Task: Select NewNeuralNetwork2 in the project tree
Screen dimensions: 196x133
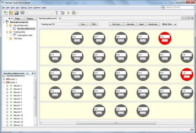Action: pos(26,28)
